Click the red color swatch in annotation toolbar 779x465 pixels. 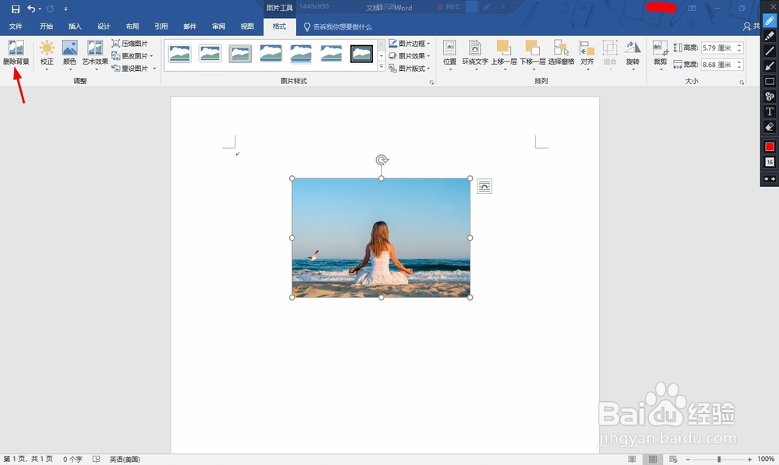pyautogui.click(x=770, y=146)
